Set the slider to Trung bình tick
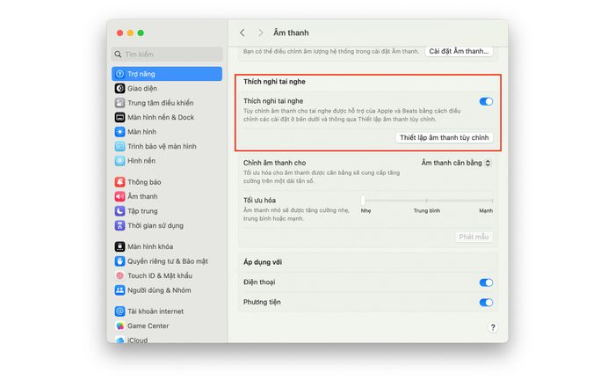 (427, 201)
